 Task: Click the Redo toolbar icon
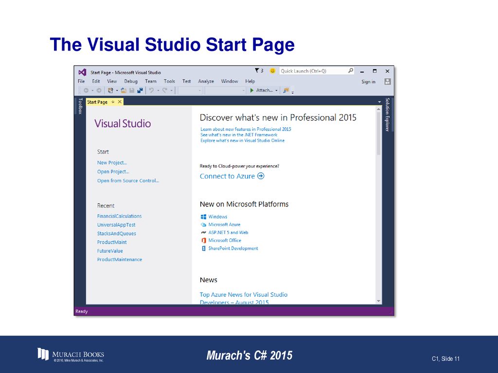[x=165, y=90]
